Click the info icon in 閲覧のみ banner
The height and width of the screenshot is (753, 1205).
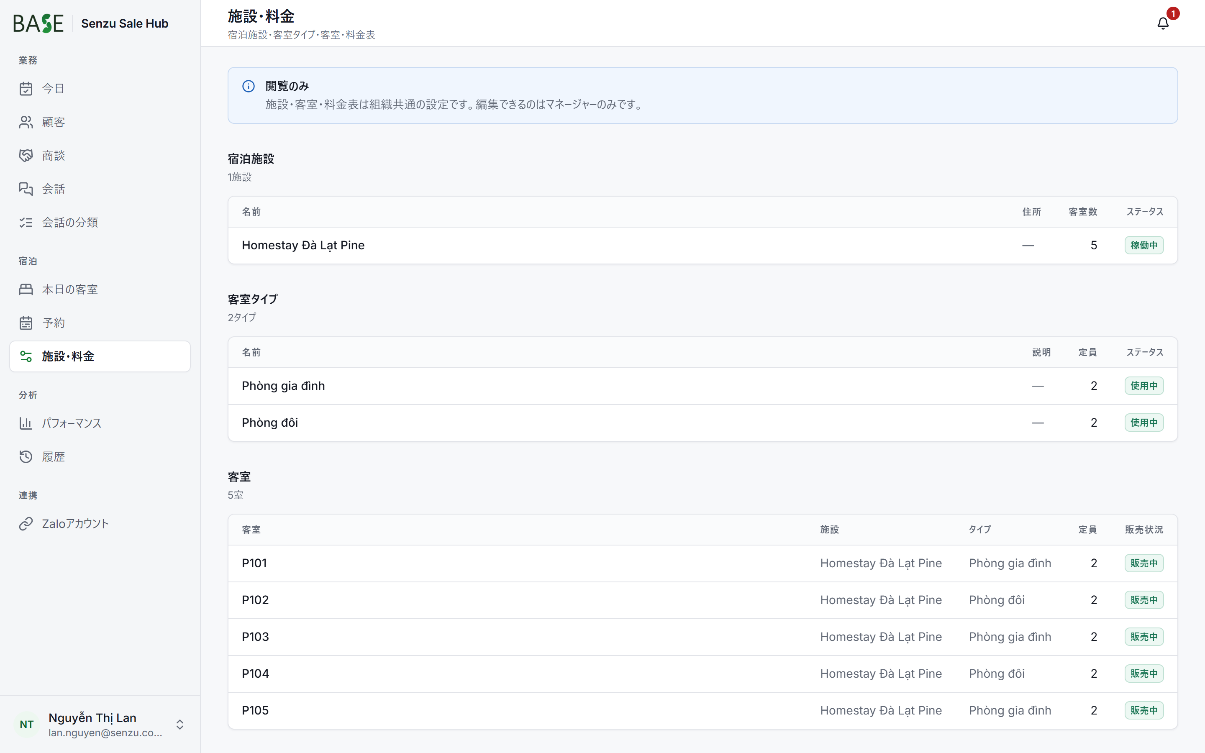pos(249,86)
